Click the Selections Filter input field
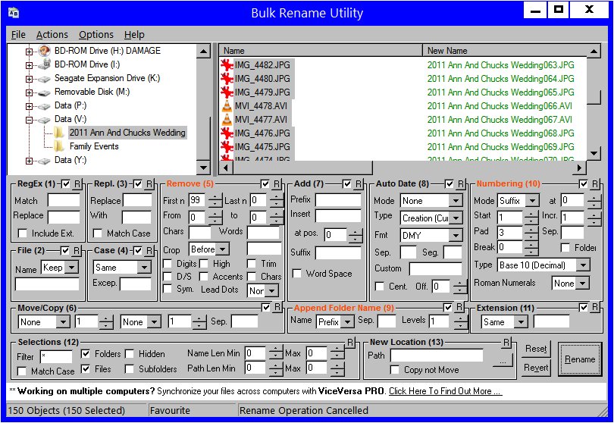The image size is (614, 423). 56,356
